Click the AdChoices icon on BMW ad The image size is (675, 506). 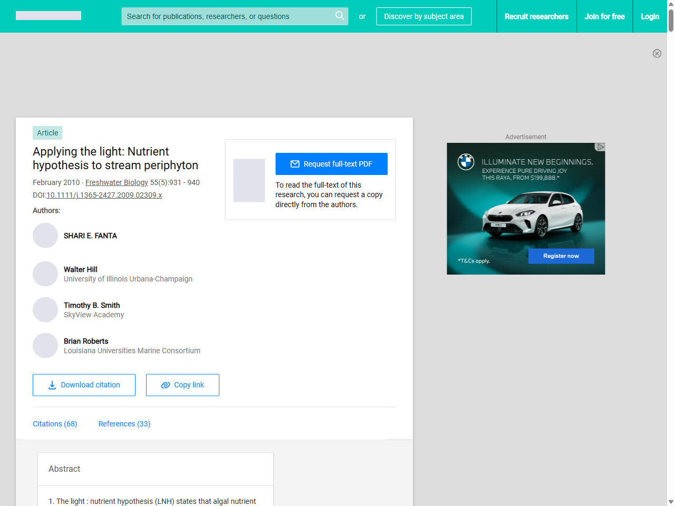coord(600,147)
